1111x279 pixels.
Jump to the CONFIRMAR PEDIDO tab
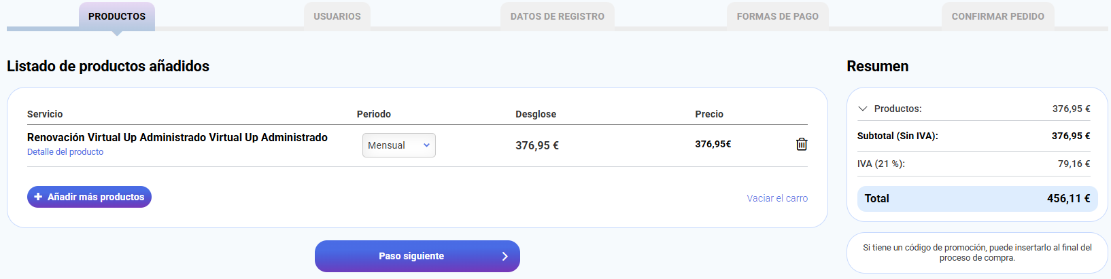[x=997, y=16]
